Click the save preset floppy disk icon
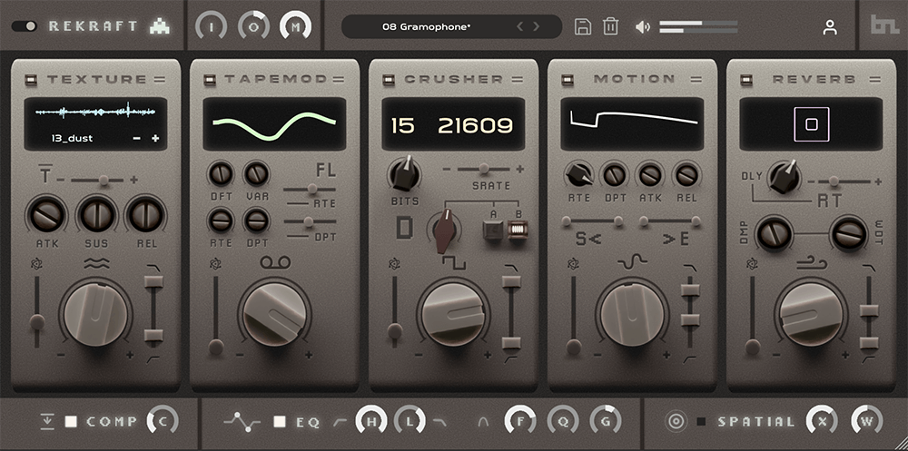 click(583, 26)
